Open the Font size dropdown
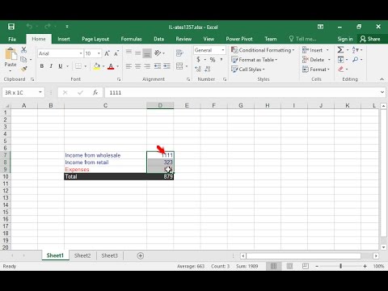 click(x=99, y=53)
